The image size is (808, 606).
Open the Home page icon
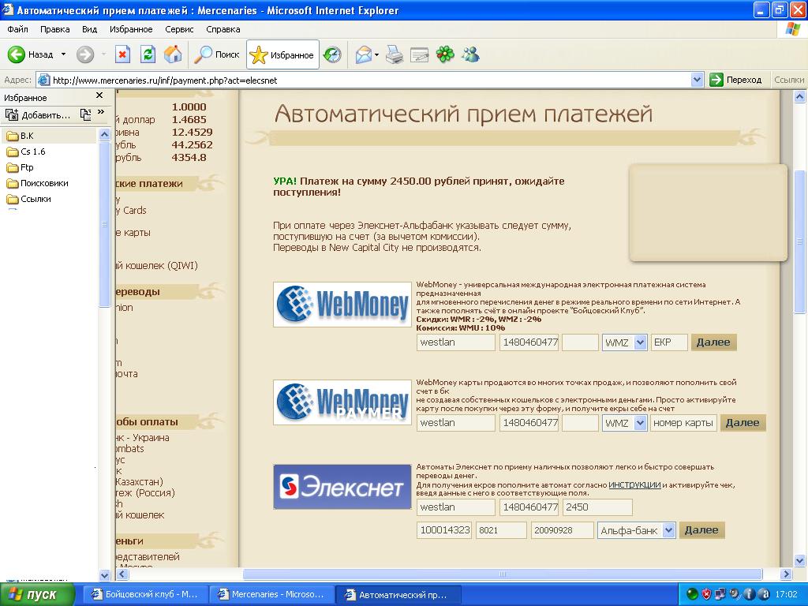tap(173, 54)
